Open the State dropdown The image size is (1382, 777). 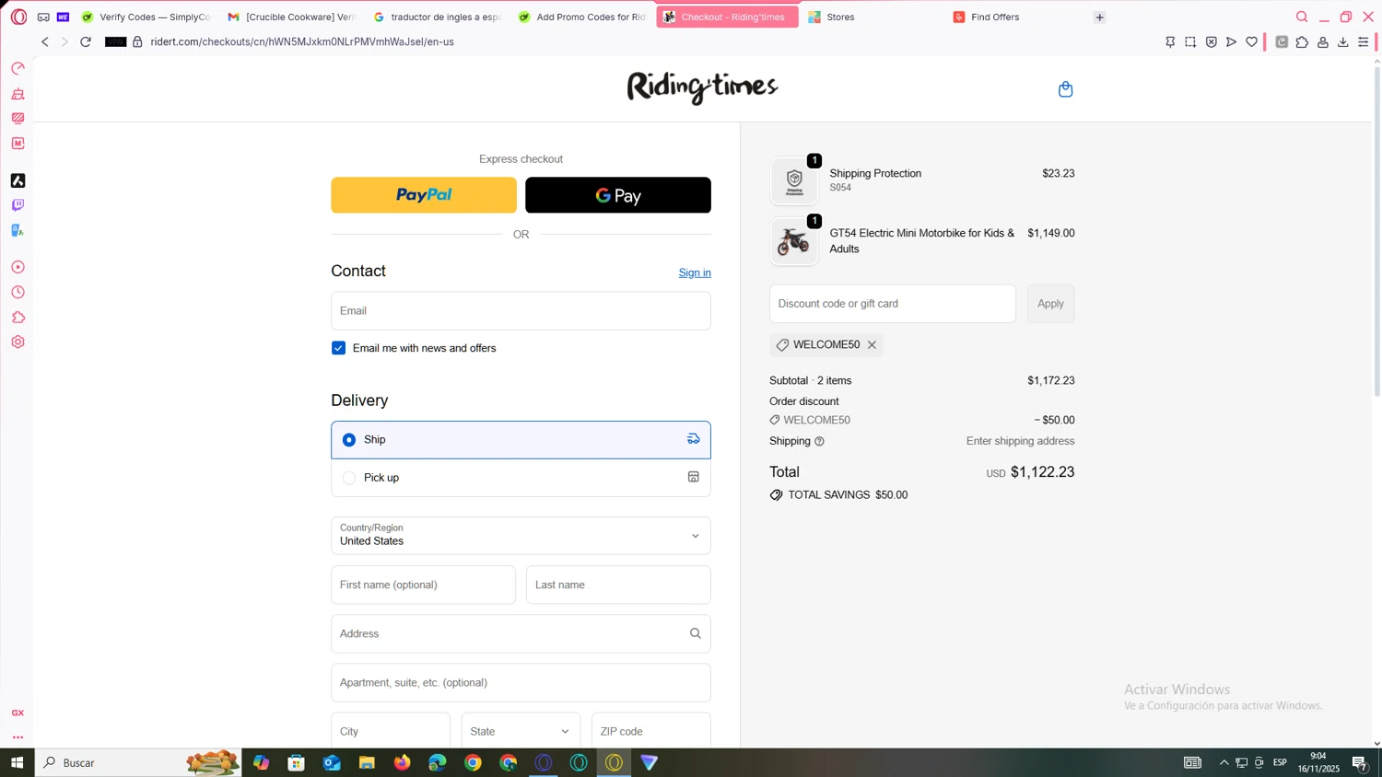(x=521, y=731)
